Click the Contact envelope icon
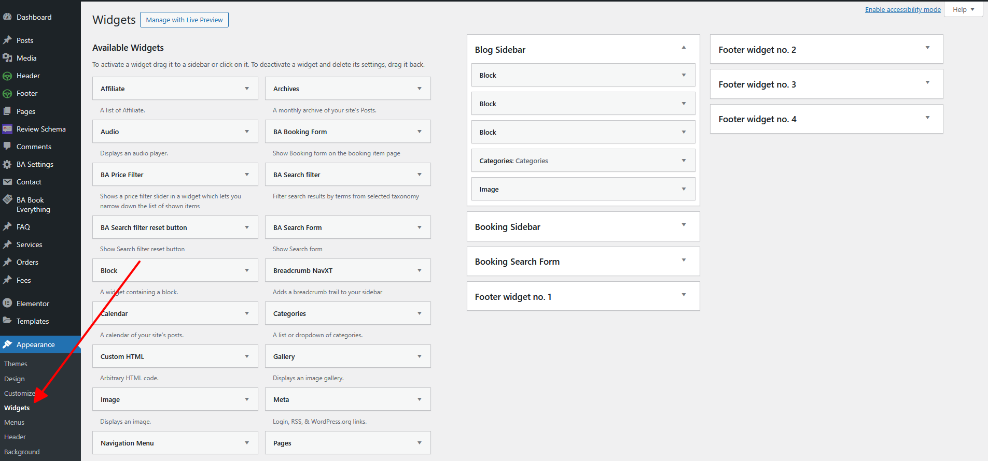This screenshot has height=461, width=988. [7, 182]
